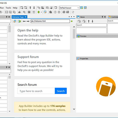Go back using the left arrow navigation icon
The width and height of the screenshot is (118, 118).
coord(24,21)
